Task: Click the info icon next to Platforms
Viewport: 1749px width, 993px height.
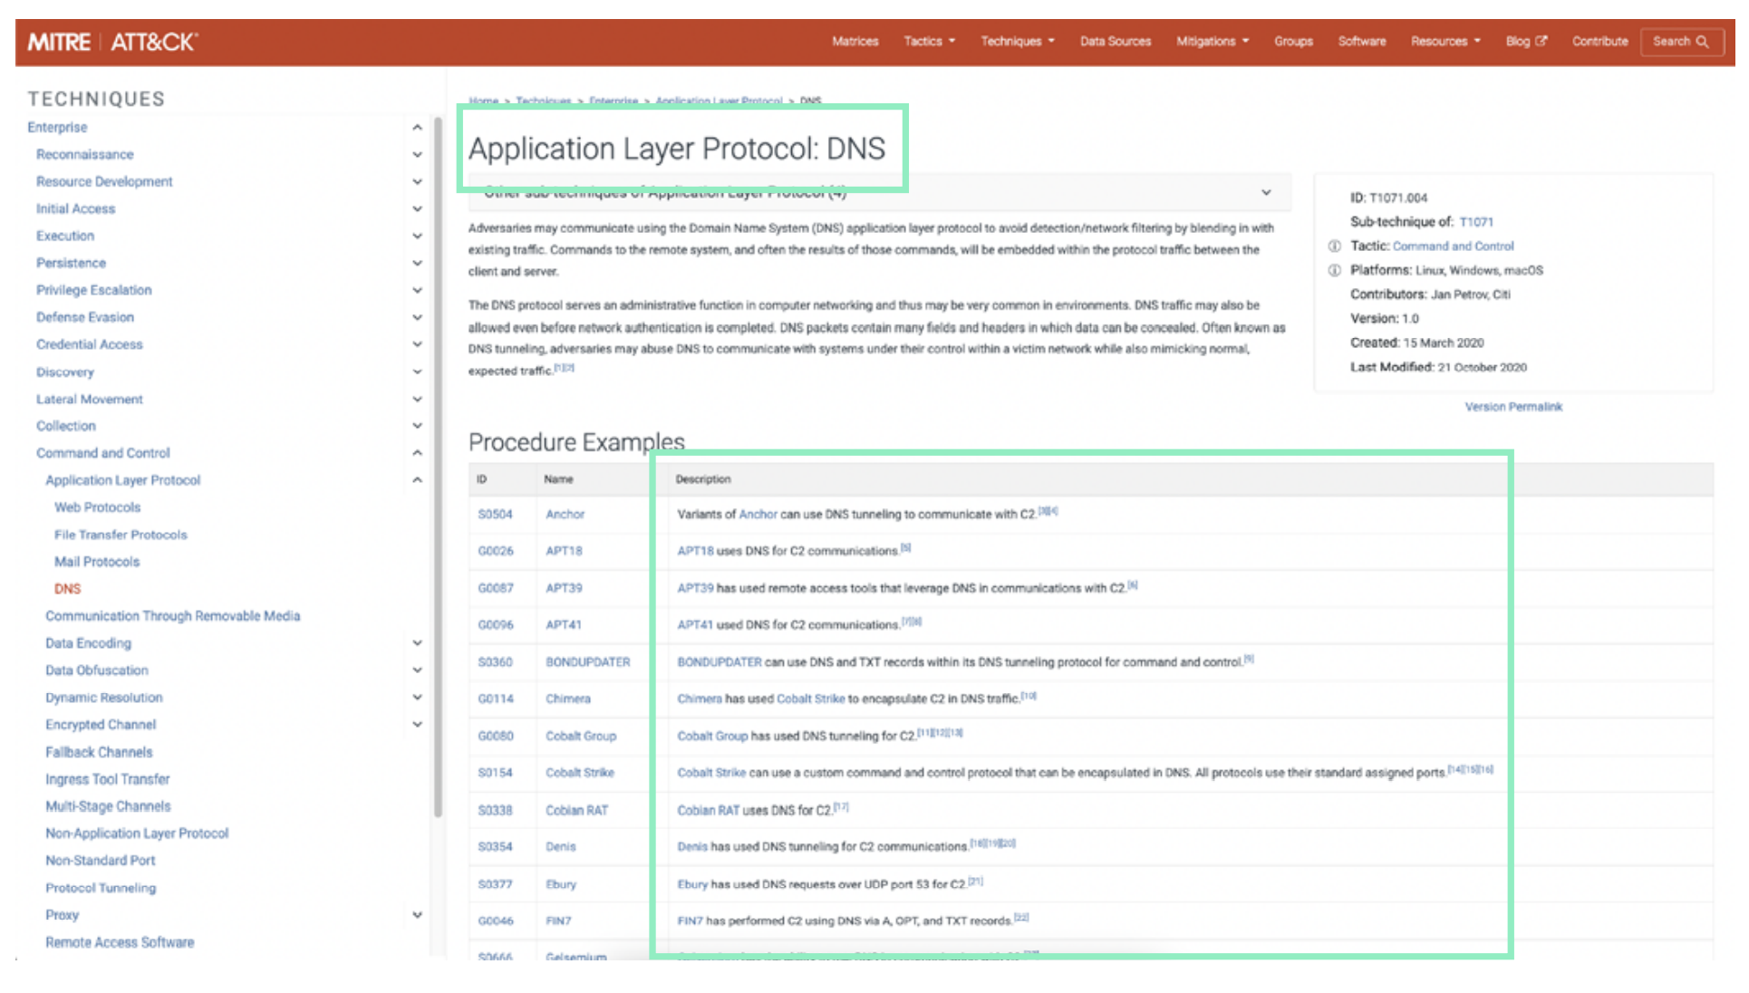Action: coord(1335,269)
